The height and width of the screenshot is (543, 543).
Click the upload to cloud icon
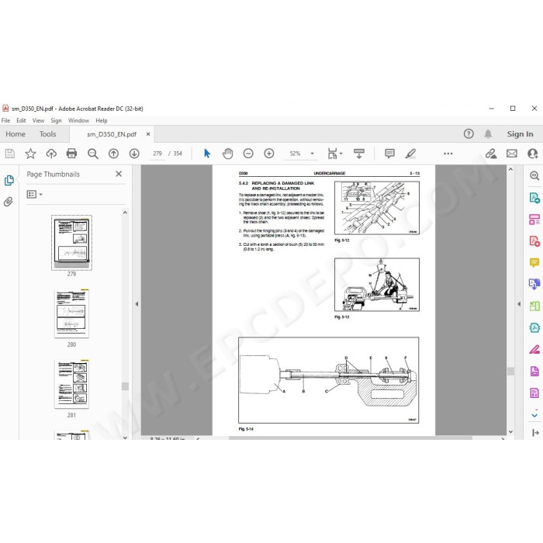[51, 154]
